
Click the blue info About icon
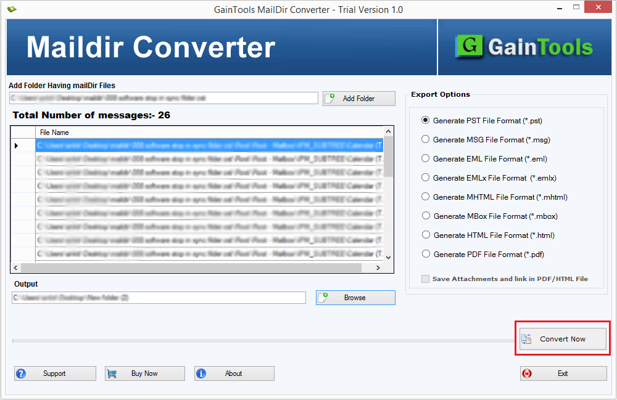click(201, 373)
